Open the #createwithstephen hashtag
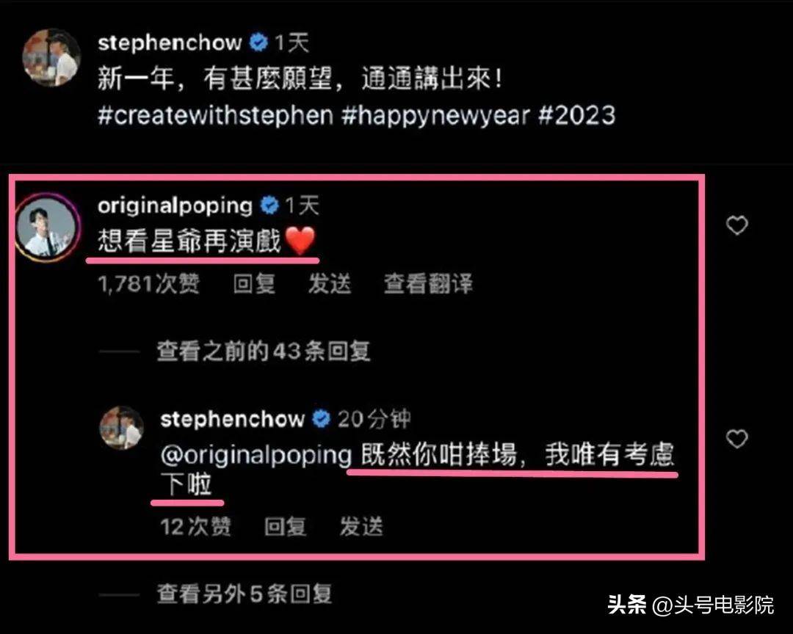This screenshot has width=793, height=634. click(215, 115)
